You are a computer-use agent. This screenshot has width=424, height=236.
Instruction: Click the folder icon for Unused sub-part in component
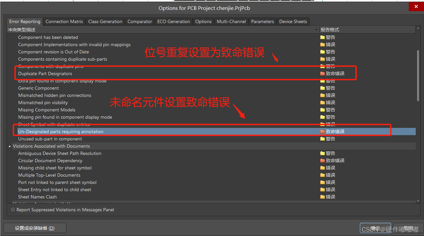[323, 139]
